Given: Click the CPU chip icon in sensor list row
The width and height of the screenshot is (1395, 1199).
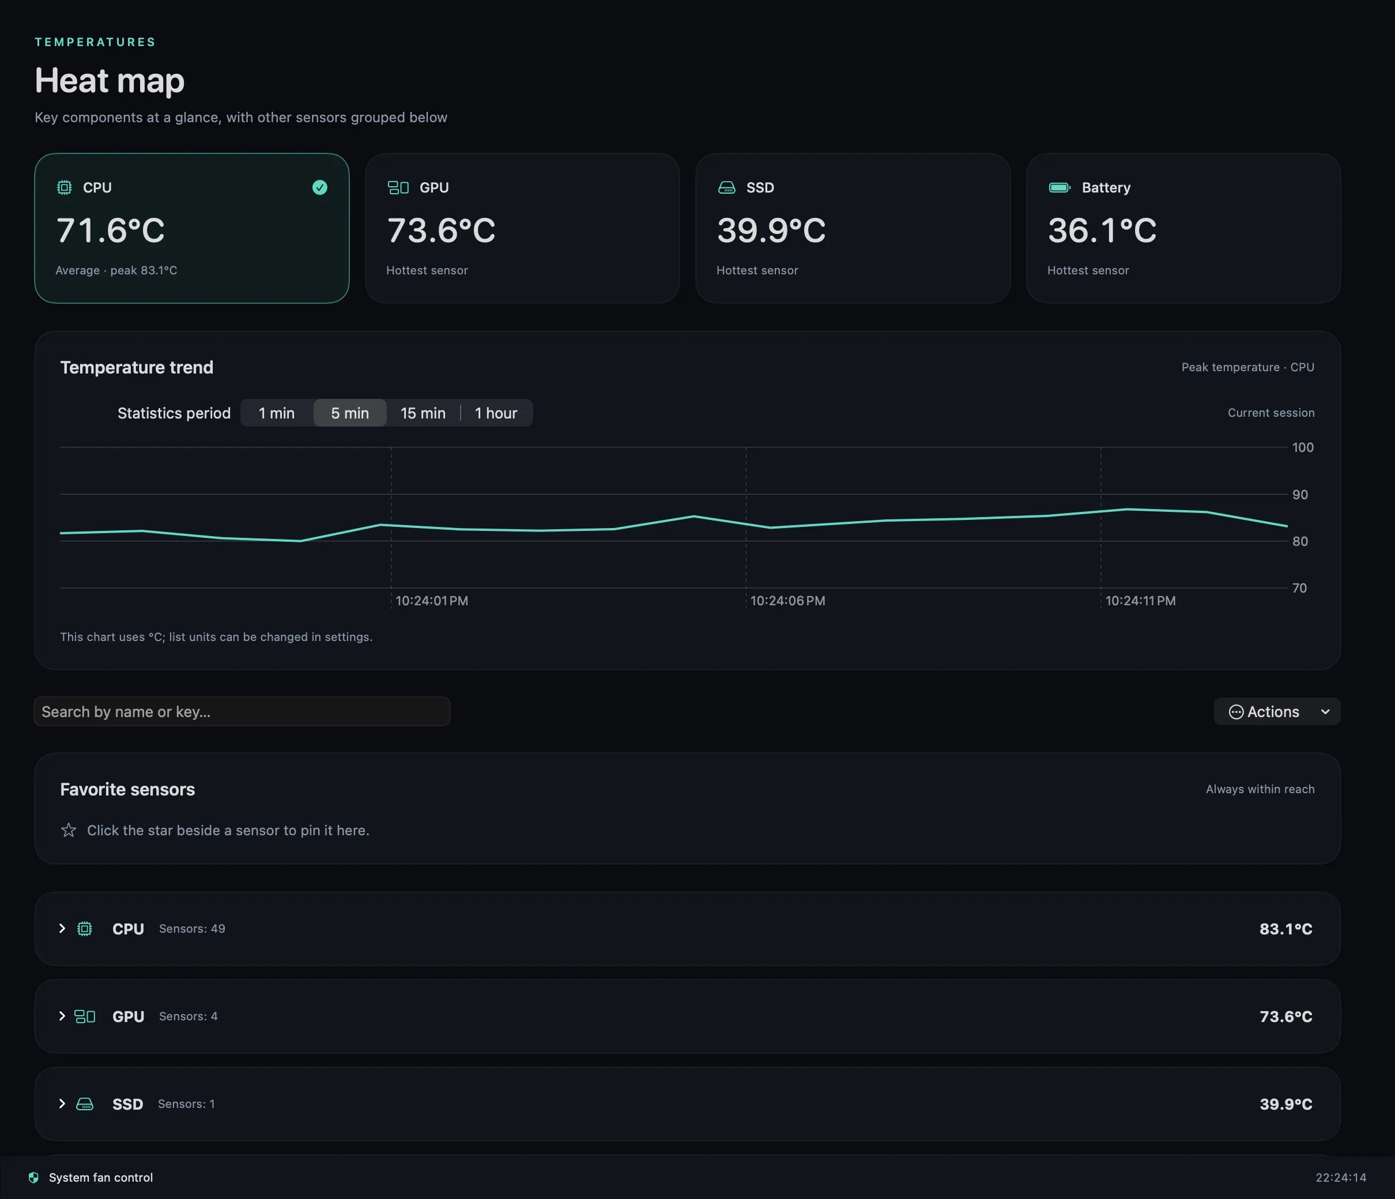Looking at the screenshot, I should (84, 929).
